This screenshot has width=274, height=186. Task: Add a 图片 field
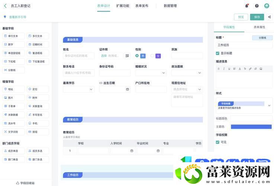point(13,98)
